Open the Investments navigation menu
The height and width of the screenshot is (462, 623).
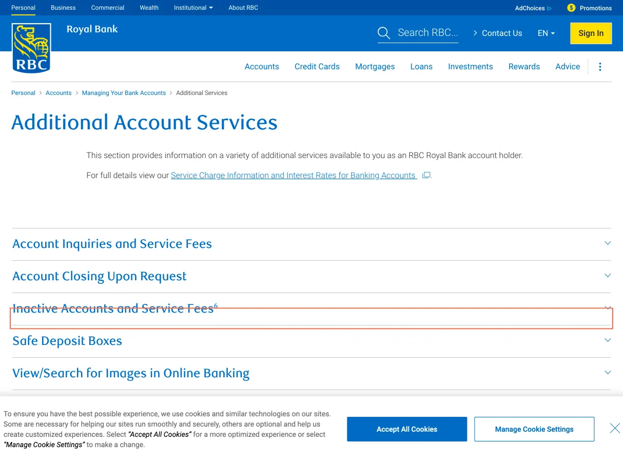coord(471,67)
